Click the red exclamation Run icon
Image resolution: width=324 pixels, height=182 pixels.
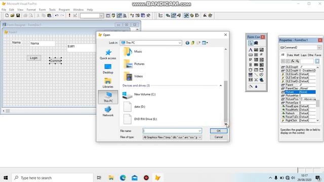(x=69, y=16)
